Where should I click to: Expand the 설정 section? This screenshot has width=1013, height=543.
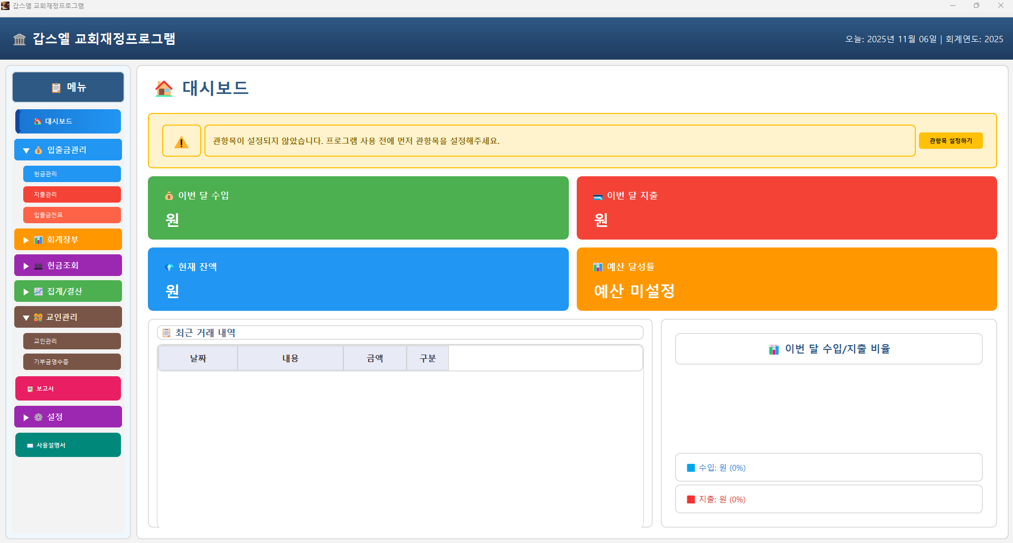pyautogui.click(x=68, y=417)
